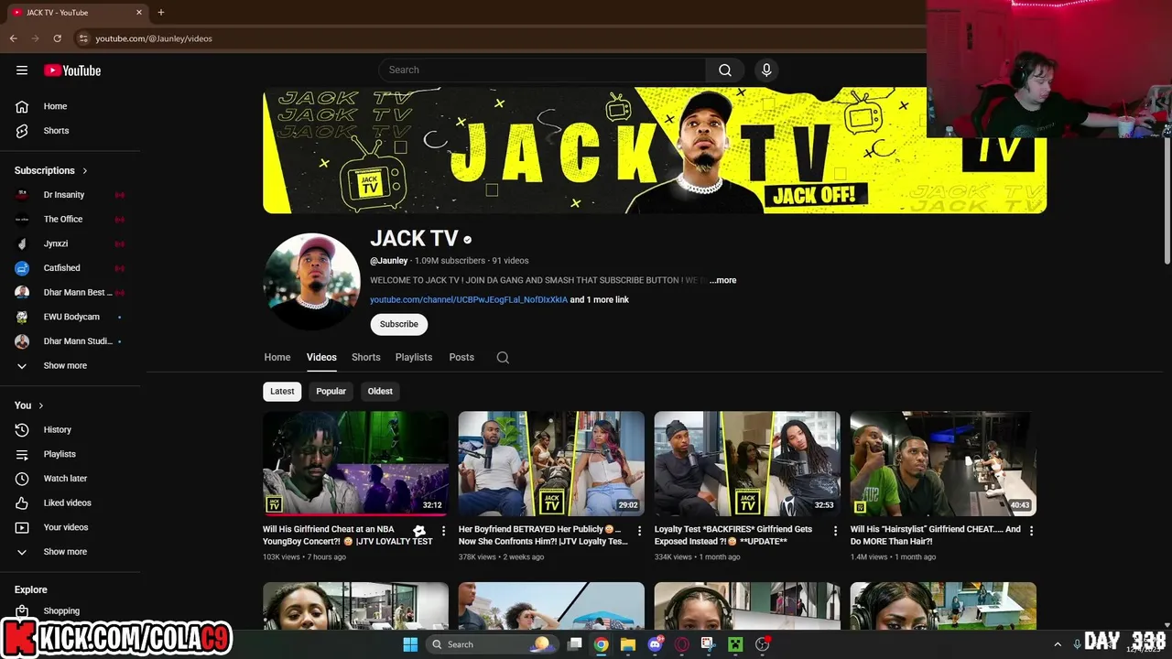This screenshot has width=1172, height=659.
Task: Open Hairstylist Girlfriend CHEAT video thumbnail
Action: click(943, 463)
